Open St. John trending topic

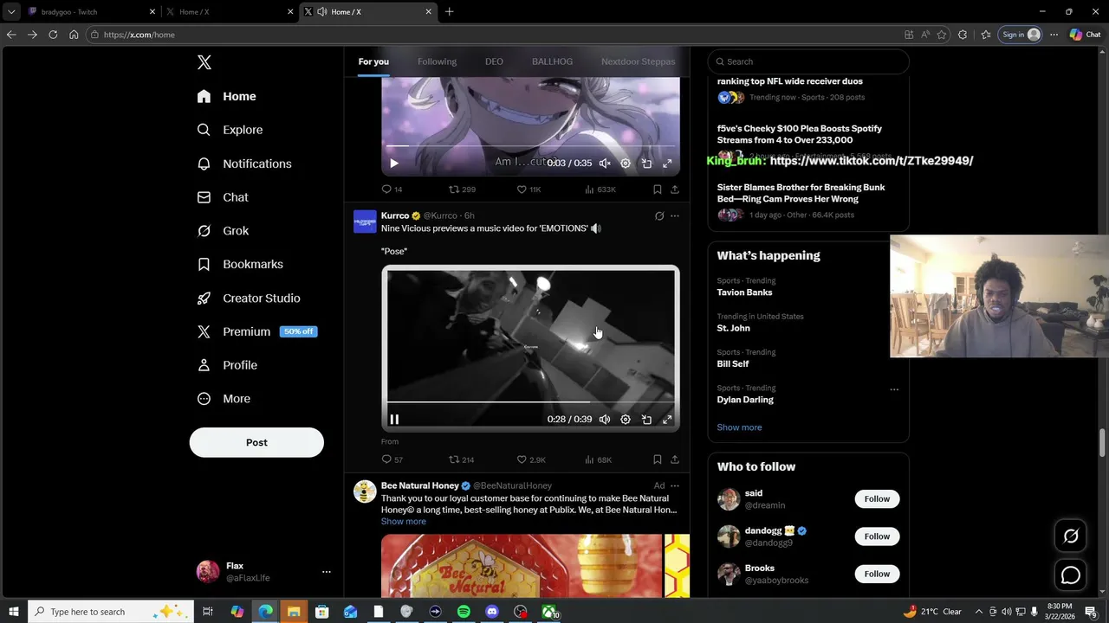pos(733,328)
